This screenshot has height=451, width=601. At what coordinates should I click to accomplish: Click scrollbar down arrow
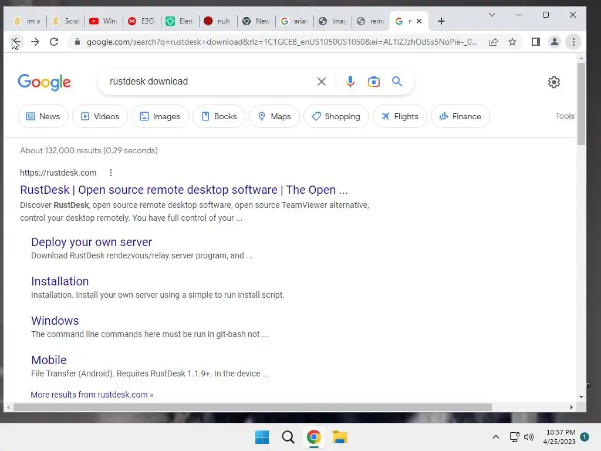tap(581, 397)
